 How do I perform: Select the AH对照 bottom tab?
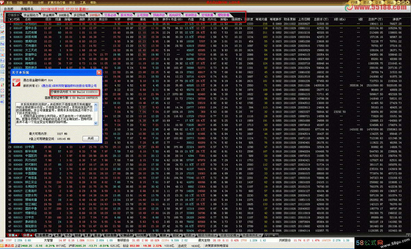[141, 235]
